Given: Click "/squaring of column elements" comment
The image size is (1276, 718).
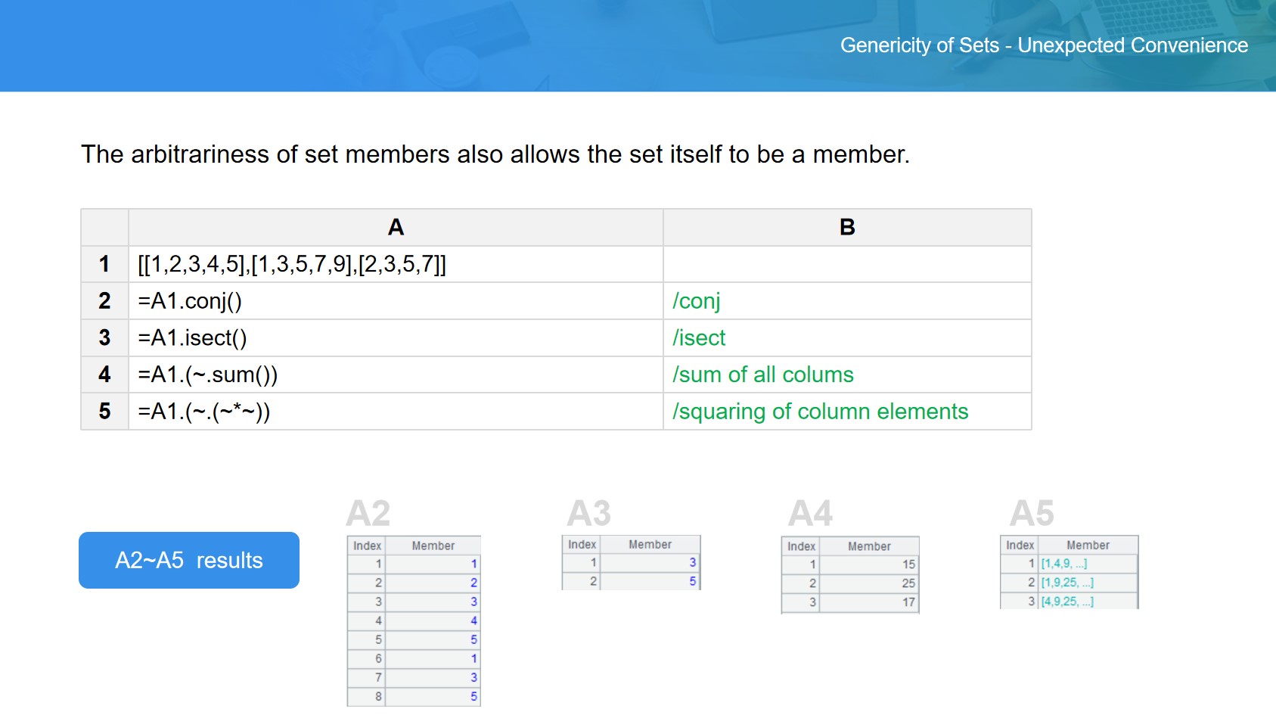Looking at the screenshot, I should pyautogui.click(x=821, y=412).
